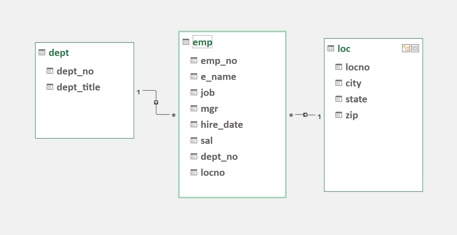The image size is (457, 235).
Task: Click the table icon beside the dept header
Action: pos(42,52)
